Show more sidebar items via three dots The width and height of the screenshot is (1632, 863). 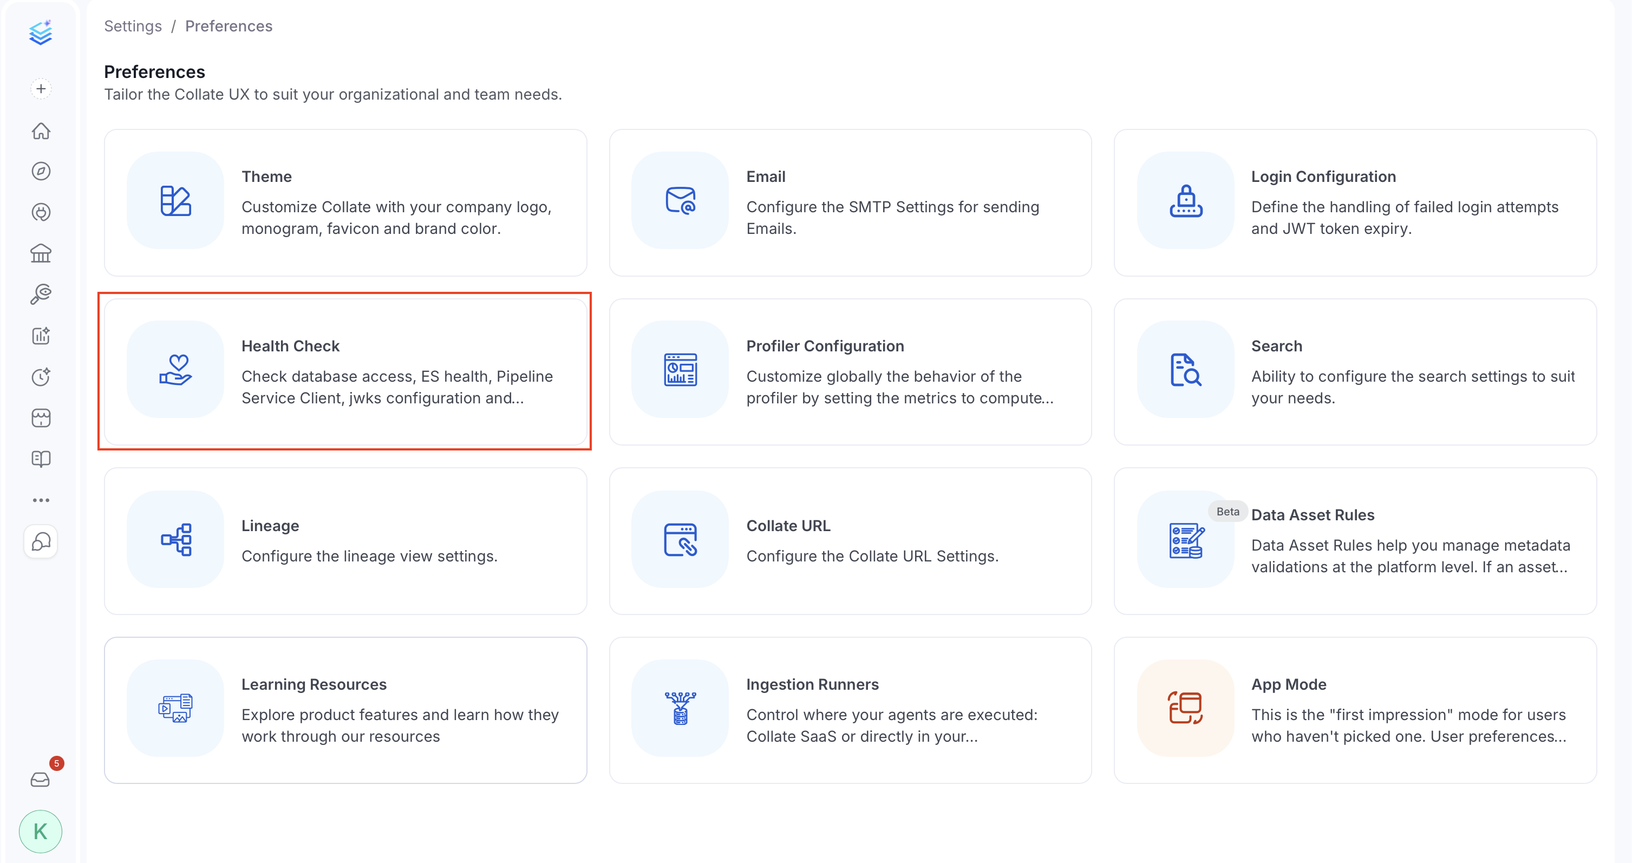tap(41, 500)
